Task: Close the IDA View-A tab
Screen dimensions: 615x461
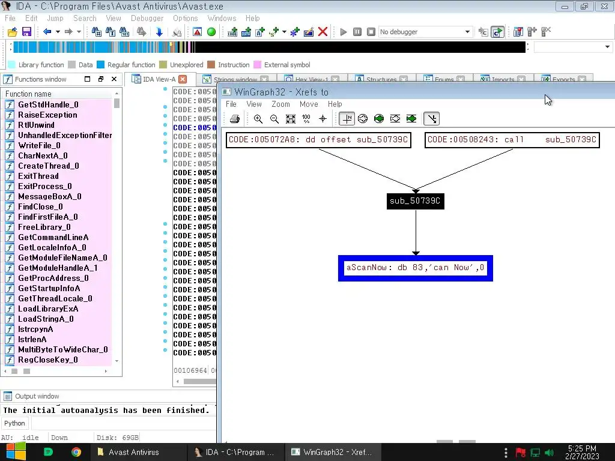Action: pyautogui.click(x=183, y=79)
